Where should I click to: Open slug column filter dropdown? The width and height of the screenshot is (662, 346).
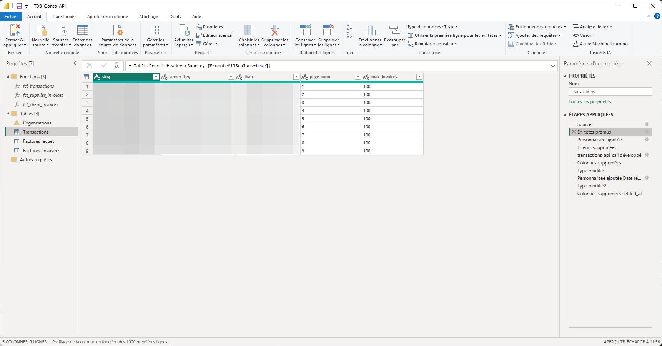coord(156,77)
